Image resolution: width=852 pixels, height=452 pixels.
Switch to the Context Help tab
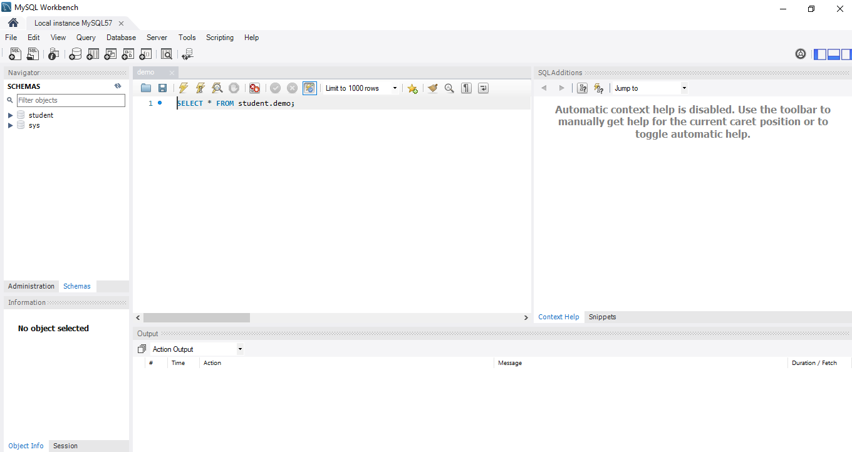pos(559,317)
